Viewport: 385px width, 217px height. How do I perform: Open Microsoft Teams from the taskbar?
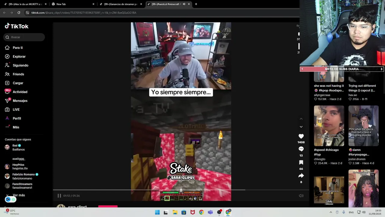[x=210, y=212]
